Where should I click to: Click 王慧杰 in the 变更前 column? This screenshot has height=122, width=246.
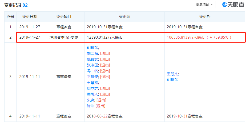[x=92, y=83]
